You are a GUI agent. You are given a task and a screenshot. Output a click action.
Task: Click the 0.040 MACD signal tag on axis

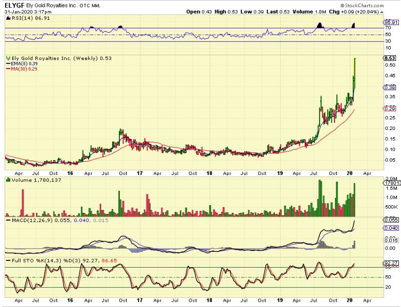pos(391,228)
